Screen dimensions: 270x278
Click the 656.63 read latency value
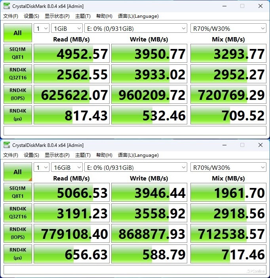pyautogui.click(x=72, y=254)
